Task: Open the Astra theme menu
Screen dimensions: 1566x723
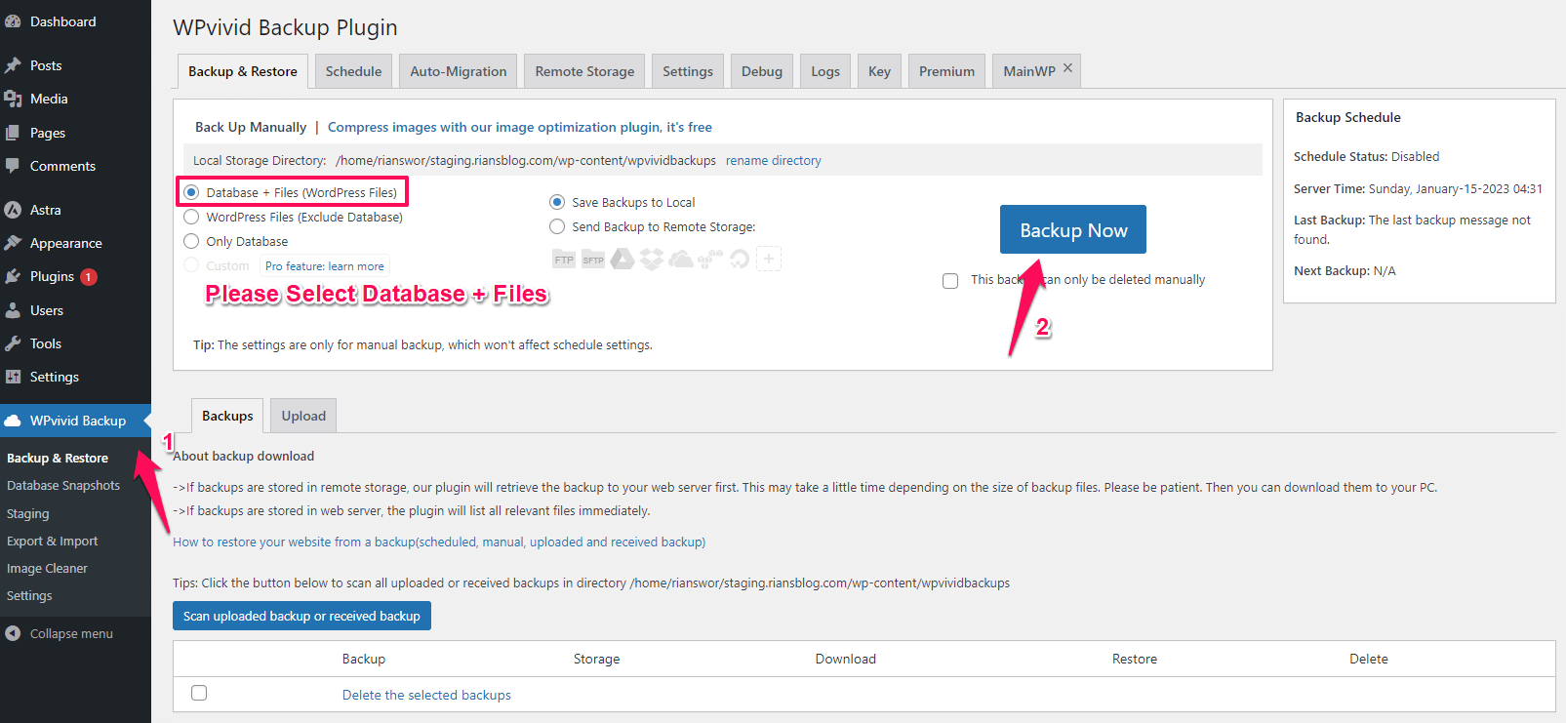Action: tap(45, 210)
